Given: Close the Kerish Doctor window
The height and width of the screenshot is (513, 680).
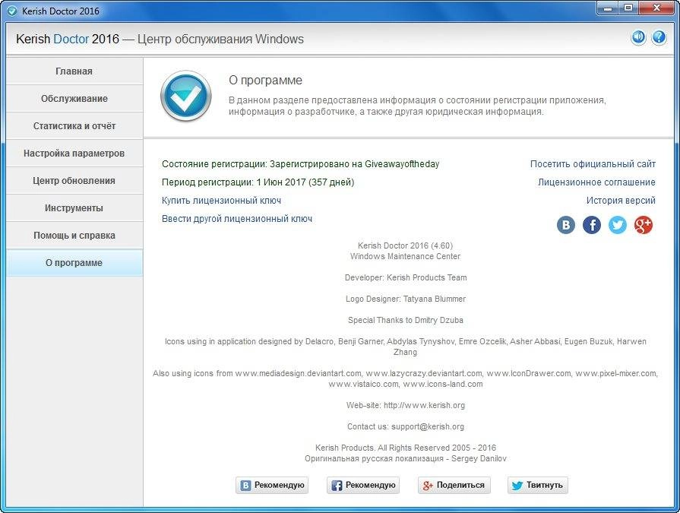Looking at the screenshot, I should point(656,8).
